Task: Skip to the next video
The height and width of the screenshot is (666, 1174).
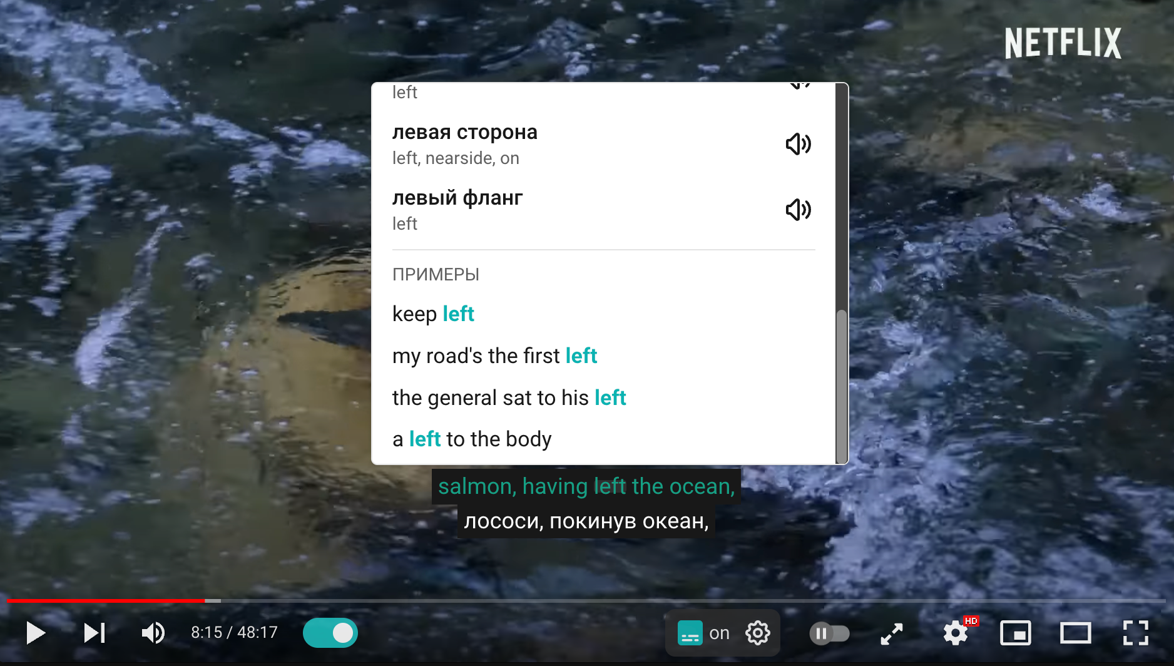Action: [x=94, y=633]
